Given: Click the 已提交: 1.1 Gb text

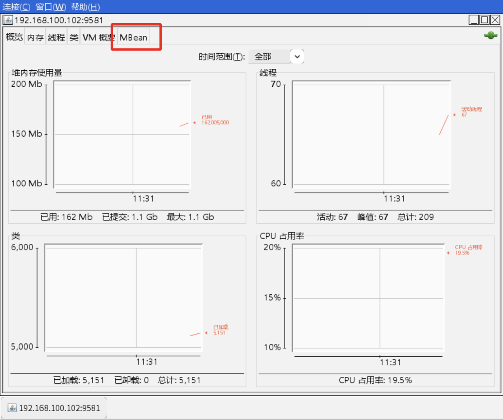Looking at the screenshot, I should tap(130, 217).
